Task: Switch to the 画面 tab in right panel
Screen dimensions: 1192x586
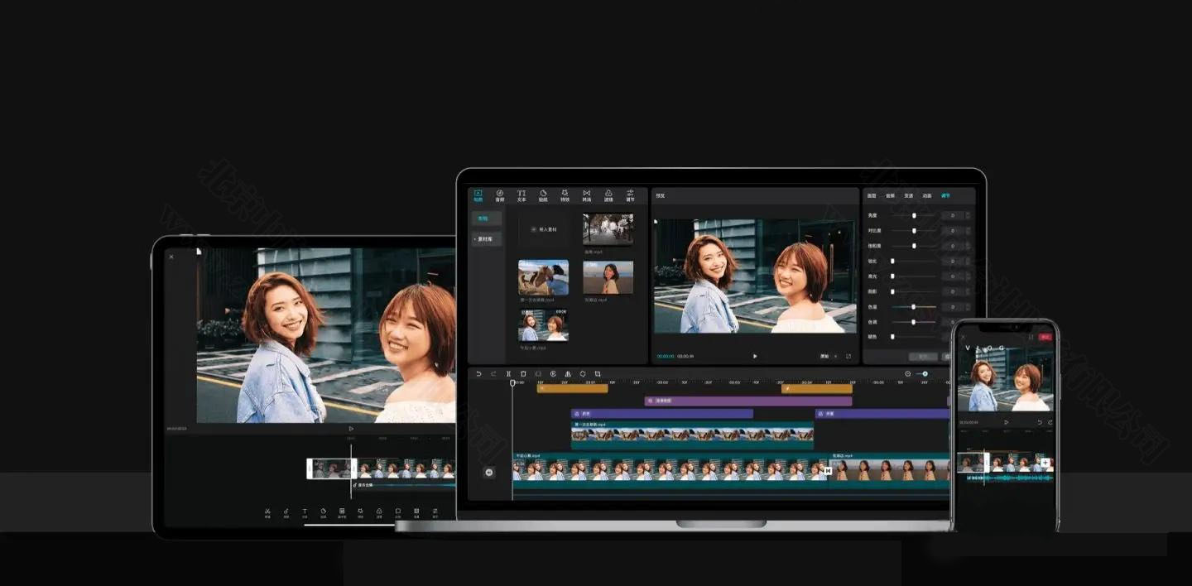Action: pyautogui.click(x=872, y=196)
